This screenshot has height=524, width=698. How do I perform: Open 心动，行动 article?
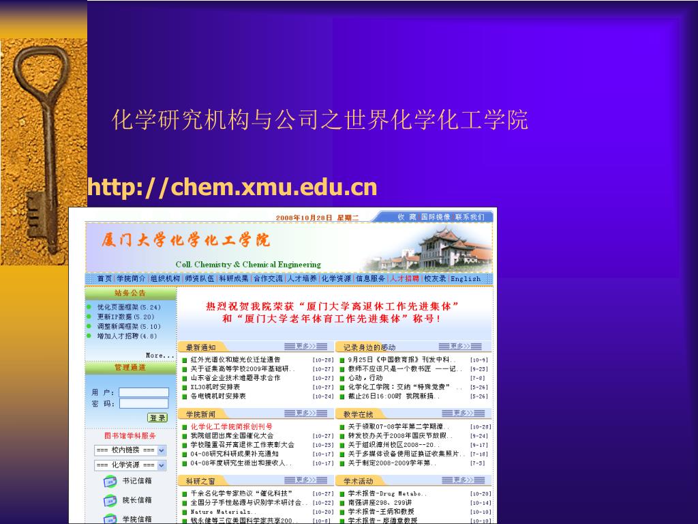(365, 378)
